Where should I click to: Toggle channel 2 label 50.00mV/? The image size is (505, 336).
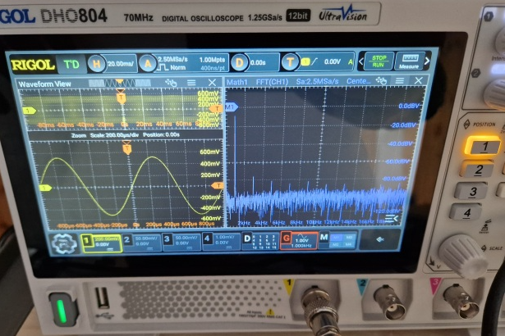[142, 243]
